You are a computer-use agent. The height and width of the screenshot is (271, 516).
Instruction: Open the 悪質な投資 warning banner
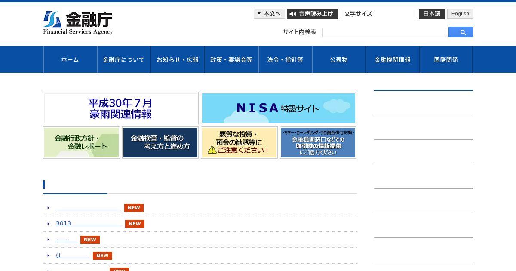[x=239, y=142]
